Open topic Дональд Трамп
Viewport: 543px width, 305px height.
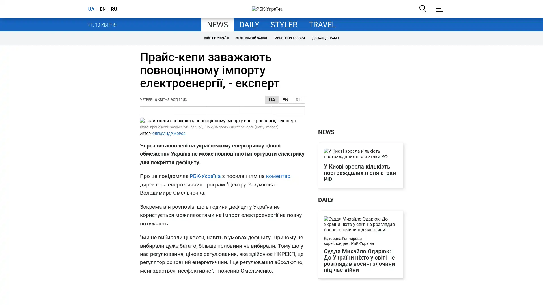(x=325, y=38)
